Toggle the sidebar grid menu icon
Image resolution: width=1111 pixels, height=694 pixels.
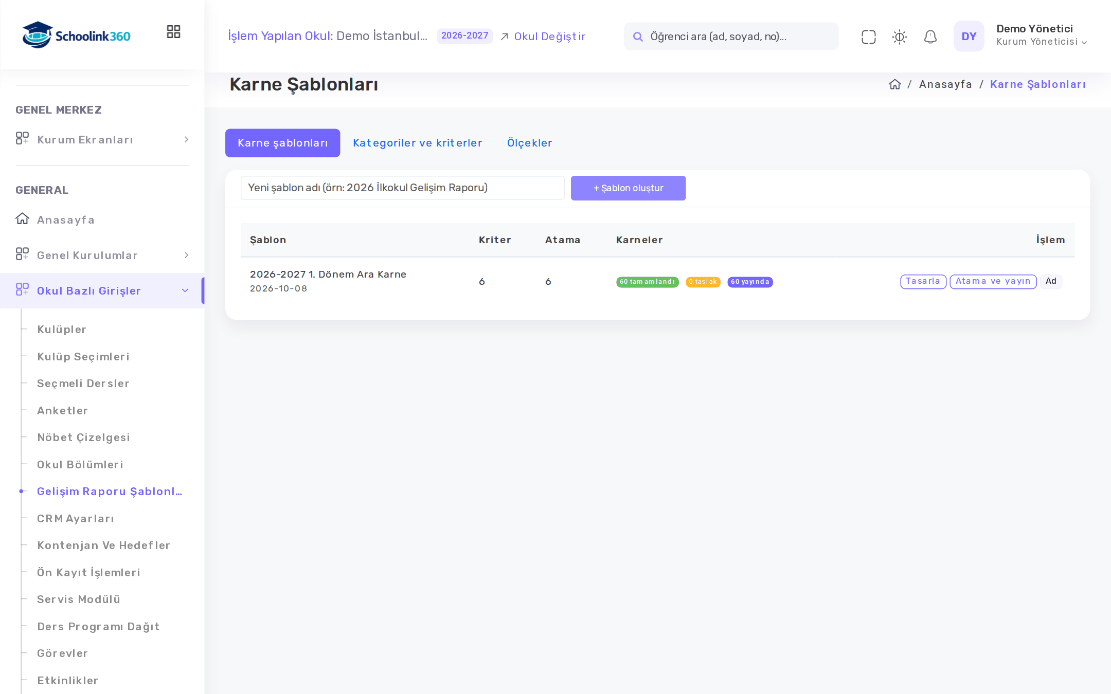(173, 32)
